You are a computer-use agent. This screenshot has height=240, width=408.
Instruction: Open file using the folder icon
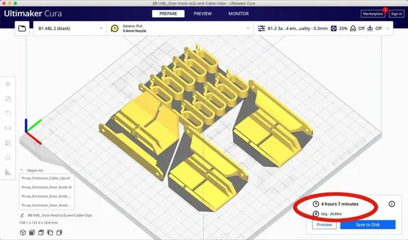click(x=22, y=28)
